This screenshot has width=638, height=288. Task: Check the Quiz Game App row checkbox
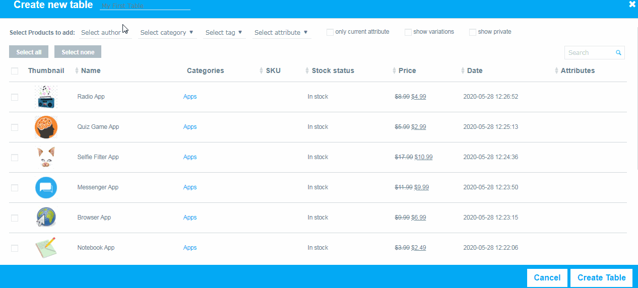pyautogui.click(x=15, y=127)
